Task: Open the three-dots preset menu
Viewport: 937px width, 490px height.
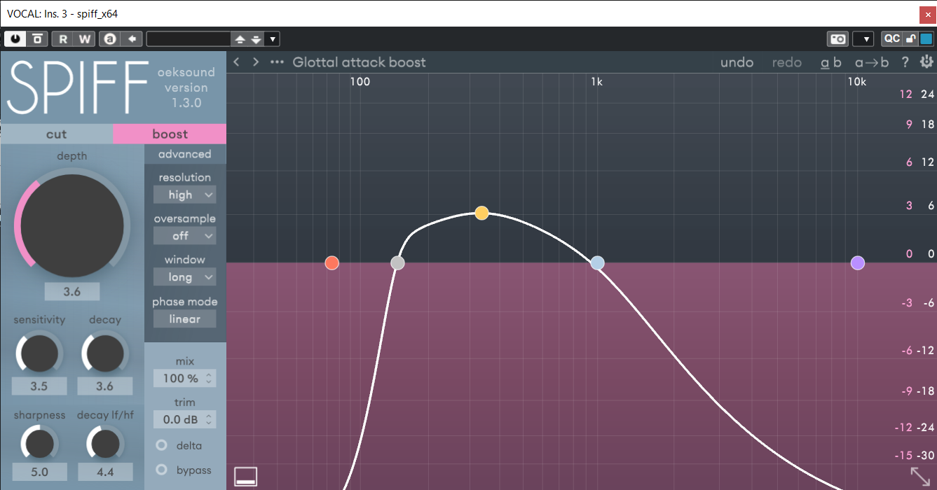Action: click(278, 62)
